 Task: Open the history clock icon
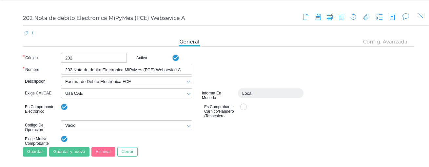pyautogui.click(x=353, y=17)
